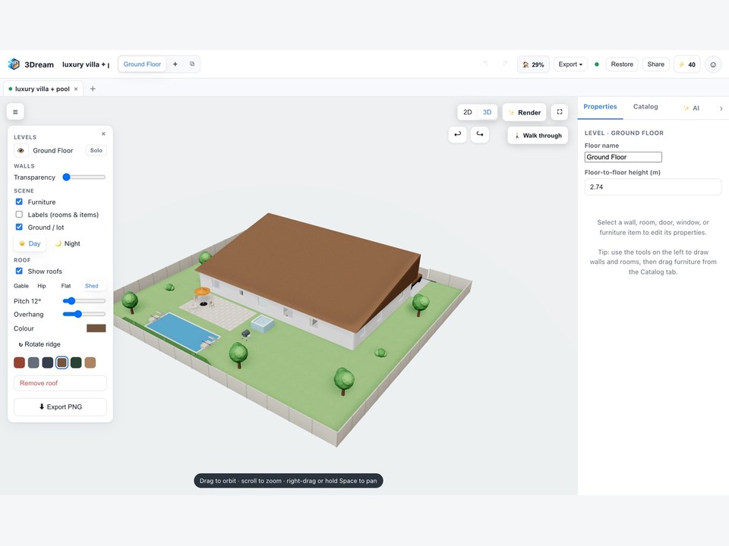Click Rotate ridge button

[x=39, y=344]
